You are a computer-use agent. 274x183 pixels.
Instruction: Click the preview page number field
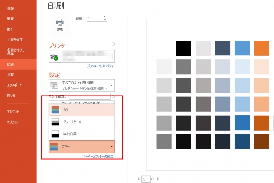click(146, 179)
